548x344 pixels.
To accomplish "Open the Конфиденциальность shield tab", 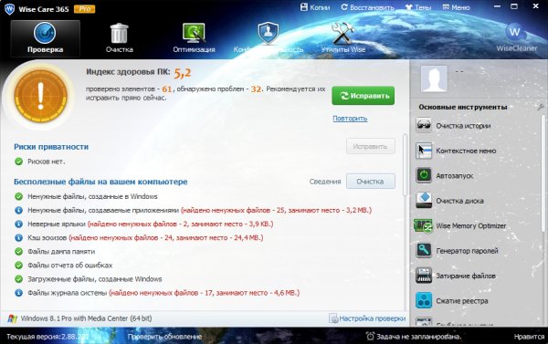I will pyautogui.click(x=268, y=38).
